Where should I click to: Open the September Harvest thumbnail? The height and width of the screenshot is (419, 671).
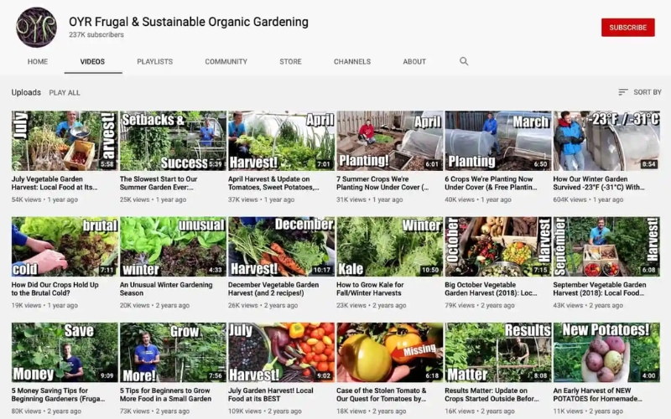tap(606, 246)
